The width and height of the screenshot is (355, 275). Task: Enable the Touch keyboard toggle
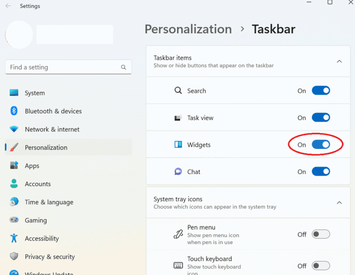tap(321, 265)
